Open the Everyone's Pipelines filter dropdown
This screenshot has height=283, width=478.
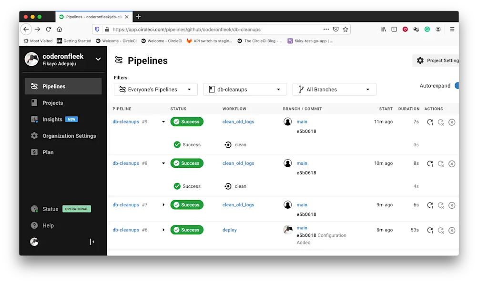[x=155, y=89]
